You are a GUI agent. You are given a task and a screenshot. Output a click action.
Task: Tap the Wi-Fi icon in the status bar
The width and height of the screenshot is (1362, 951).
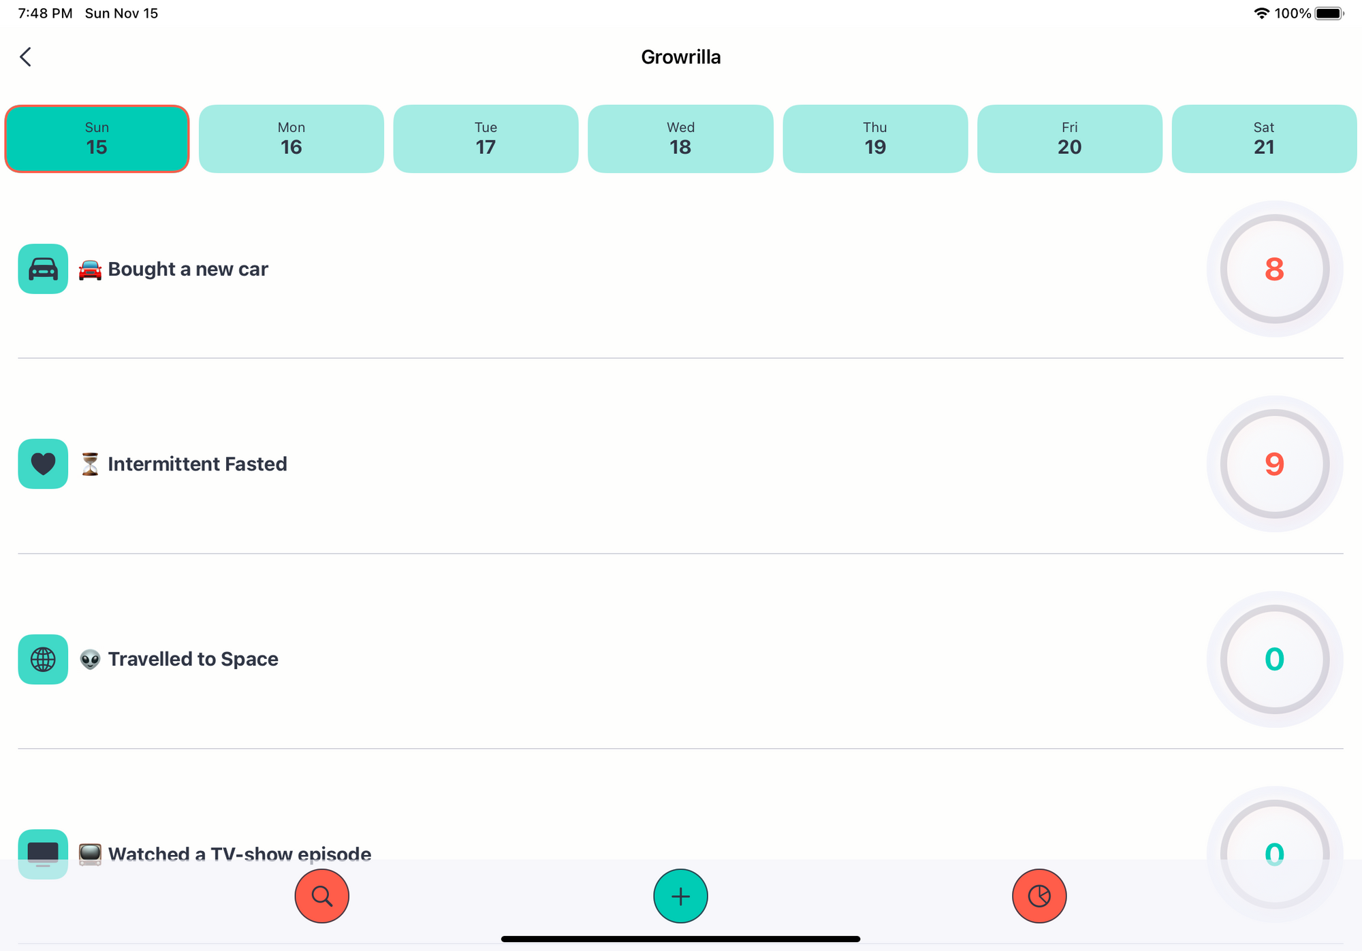click(x=1261, y=12)
